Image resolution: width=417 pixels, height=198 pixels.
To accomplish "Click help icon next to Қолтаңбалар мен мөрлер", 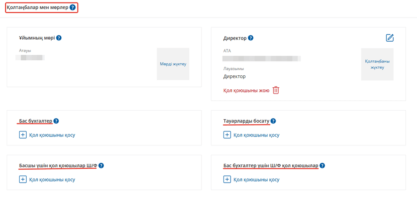I will click(73, 7).
